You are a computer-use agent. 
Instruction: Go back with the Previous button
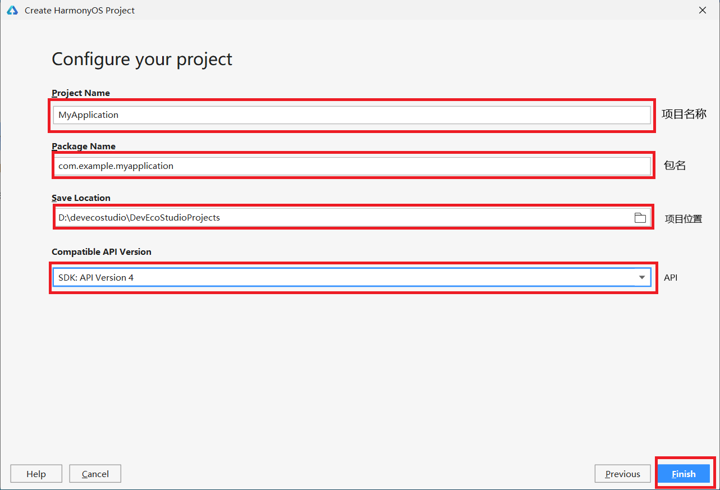[622, 474]
